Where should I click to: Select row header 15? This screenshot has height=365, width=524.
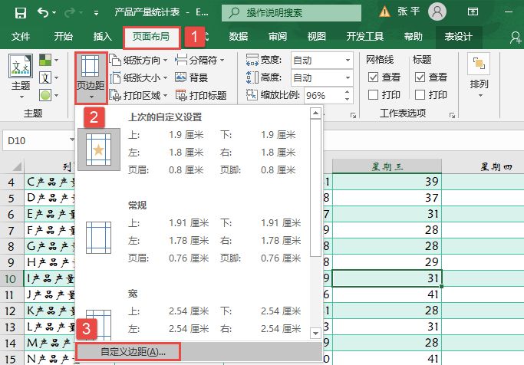point(11,359)
